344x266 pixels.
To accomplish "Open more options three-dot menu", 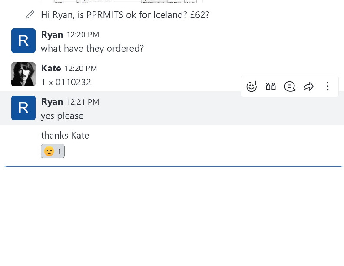I will pos(327,86).
